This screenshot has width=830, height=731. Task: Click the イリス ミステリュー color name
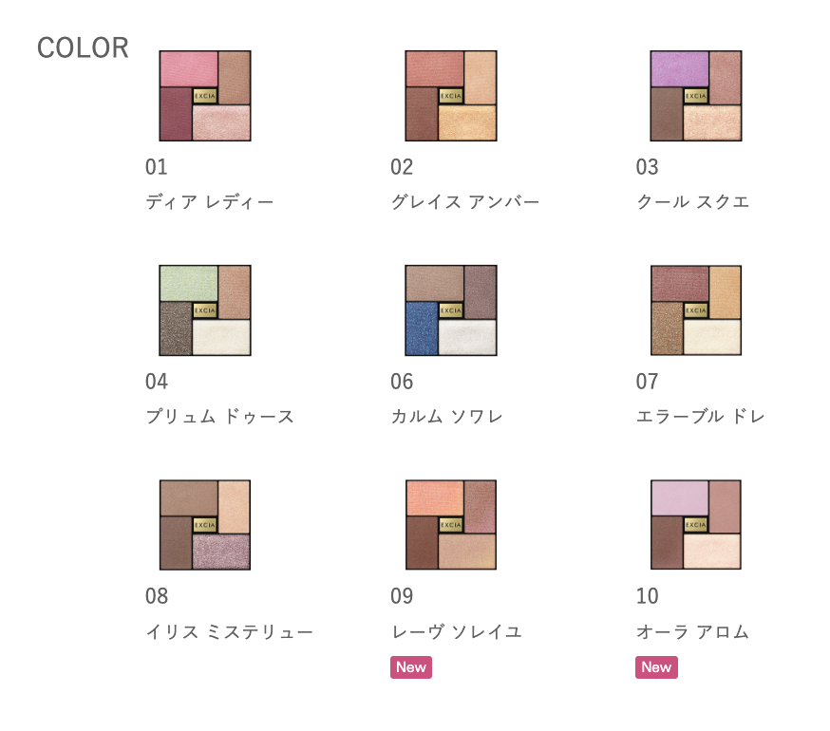[229, 631]
